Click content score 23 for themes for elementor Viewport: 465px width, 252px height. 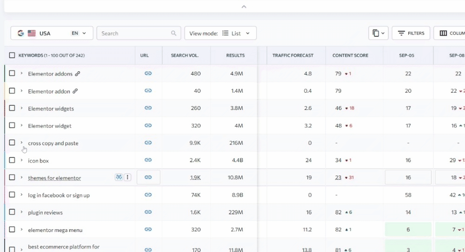[338, 178]
